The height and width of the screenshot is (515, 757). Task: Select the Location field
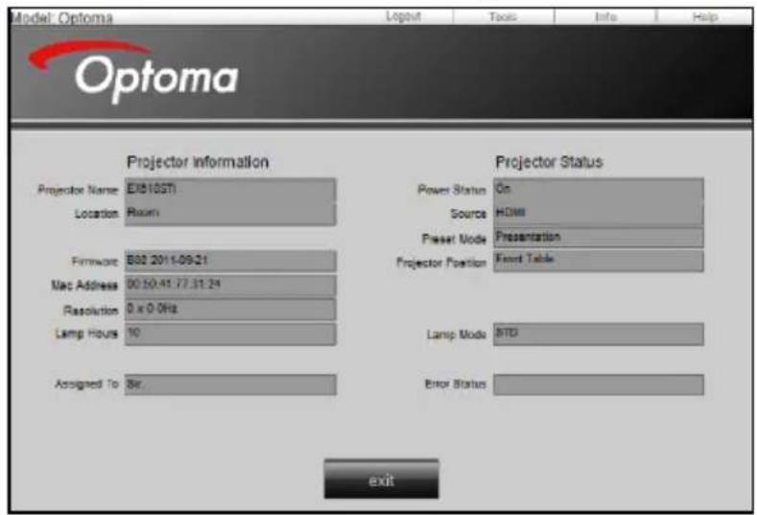click(230, 214)
